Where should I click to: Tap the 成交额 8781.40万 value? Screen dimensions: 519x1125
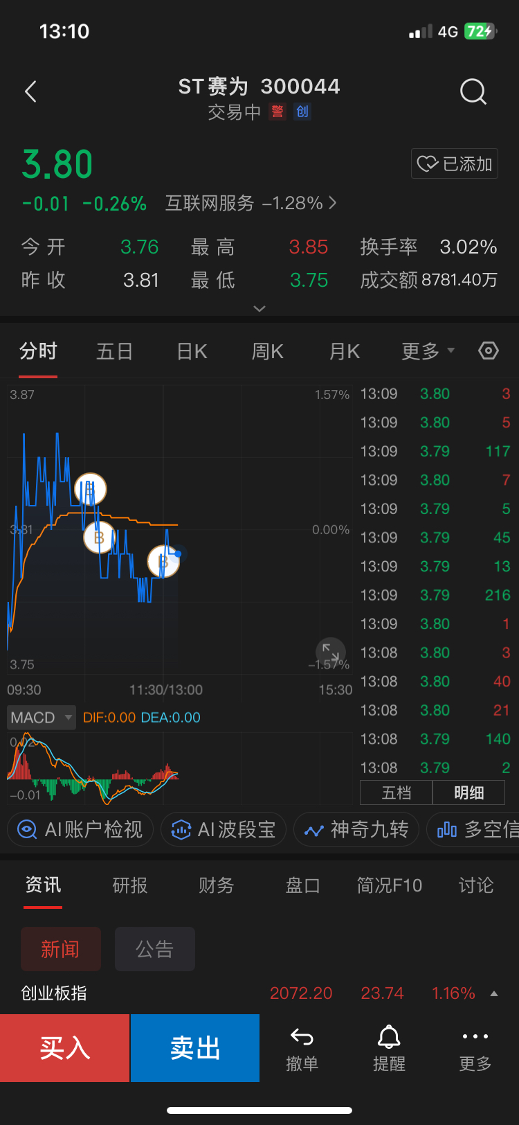(x=459, y=280)
